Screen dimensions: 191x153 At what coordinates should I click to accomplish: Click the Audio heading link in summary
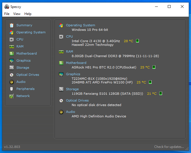pos(71,112)
